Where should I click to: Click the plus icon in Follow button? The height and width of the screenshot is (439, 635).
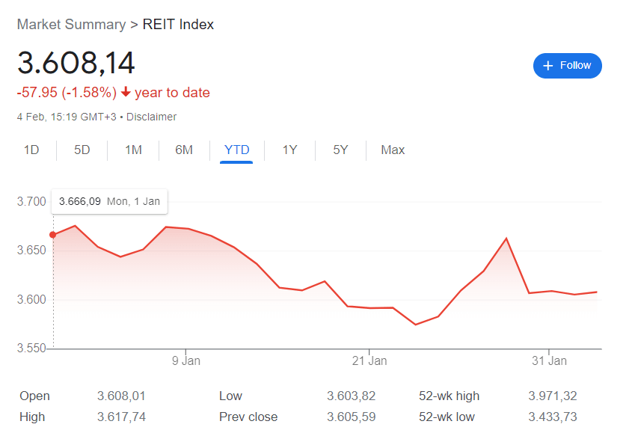pos(547,66)
